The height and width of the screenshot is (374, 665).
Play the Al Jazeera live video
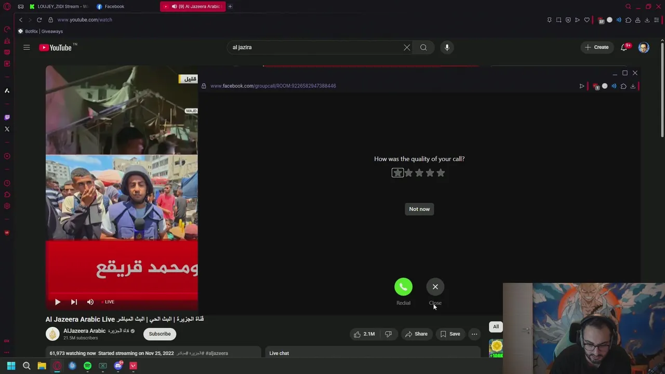tap(58, 302)
